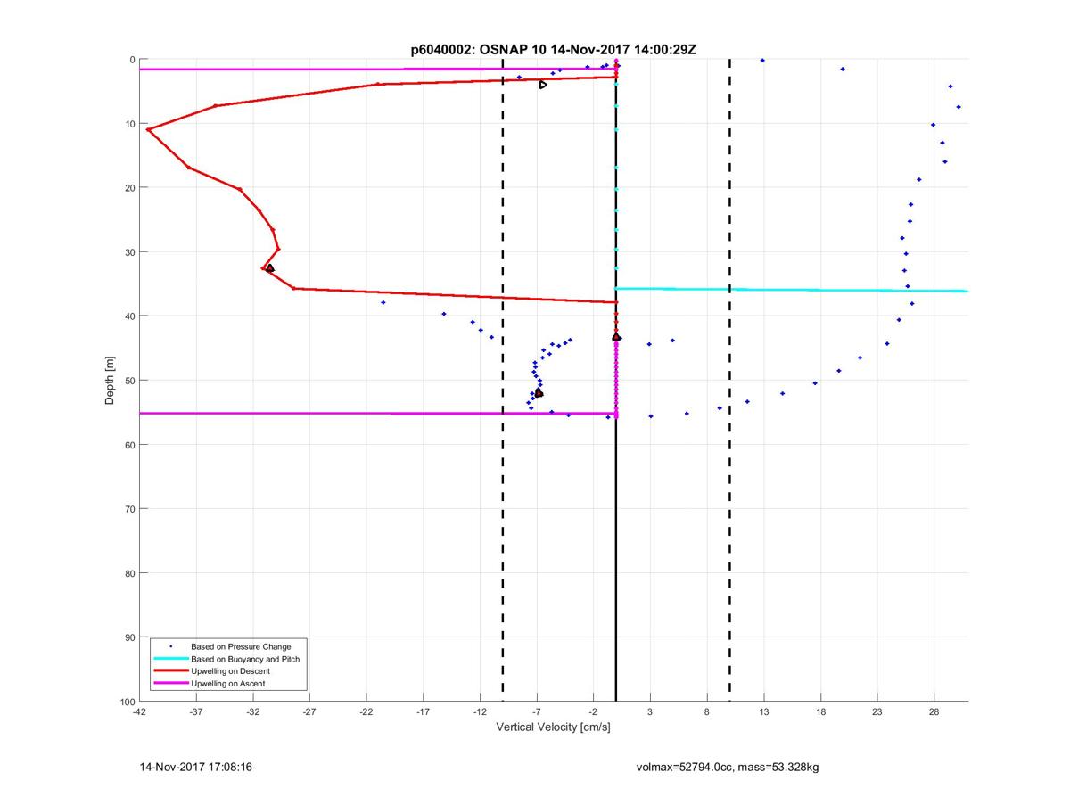
Task: Click the black triangle marker near 33 m depth
Action: 269,268
